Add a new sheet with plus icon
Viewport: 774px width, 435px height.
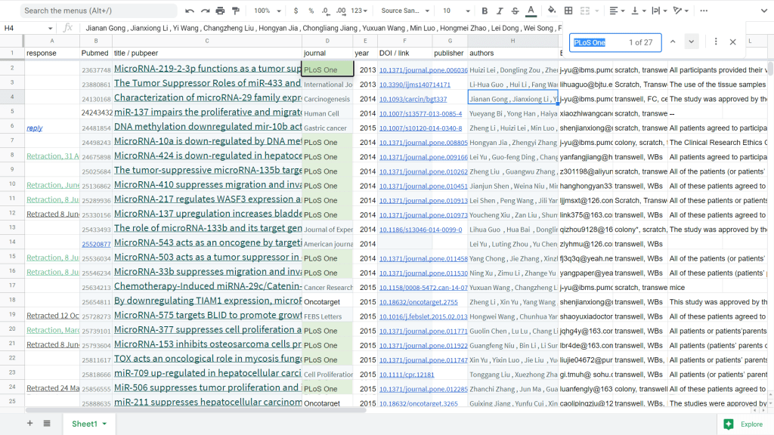tap(30, 424)
